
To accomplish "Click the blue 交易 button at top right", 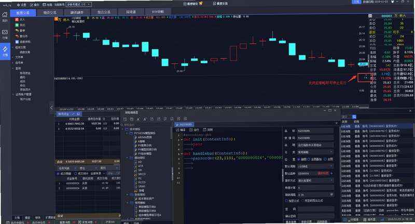I will click(x=356, y=2).
